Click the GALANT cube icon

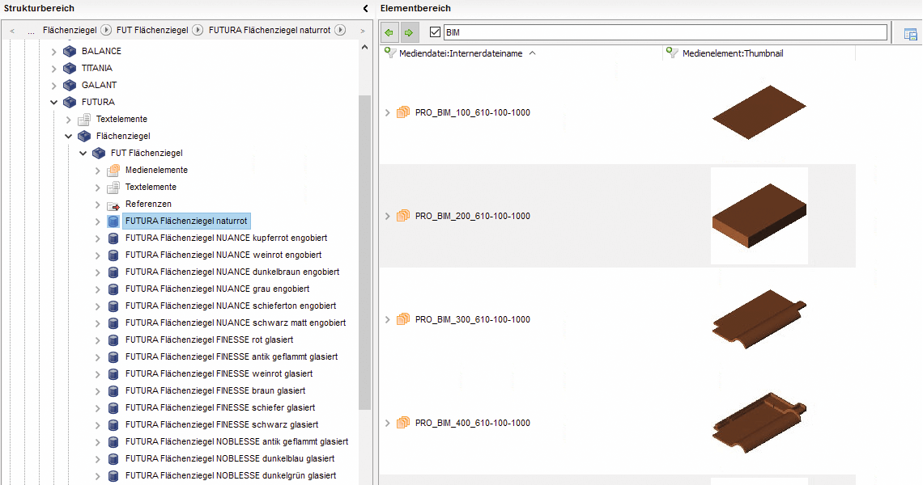point(70,85)
